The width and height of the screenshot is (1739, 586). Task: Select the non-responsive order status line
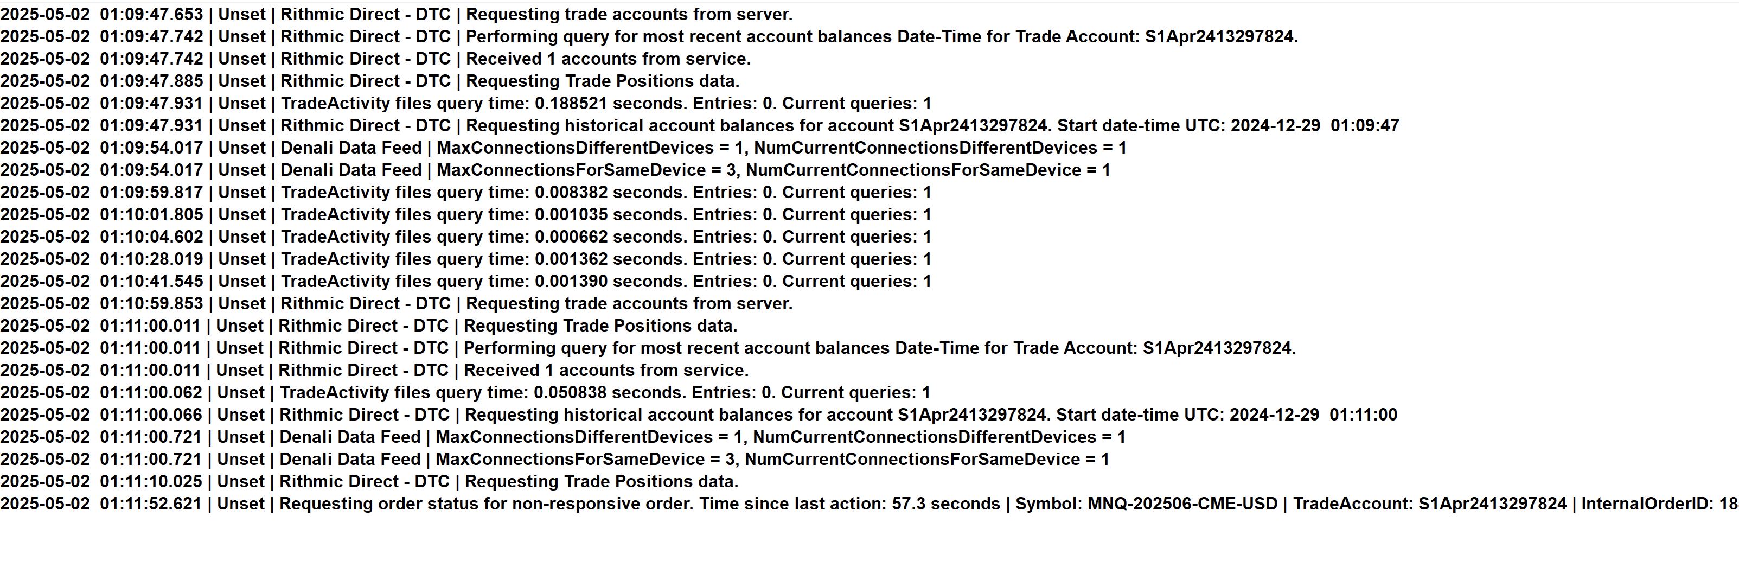(869, 504)
